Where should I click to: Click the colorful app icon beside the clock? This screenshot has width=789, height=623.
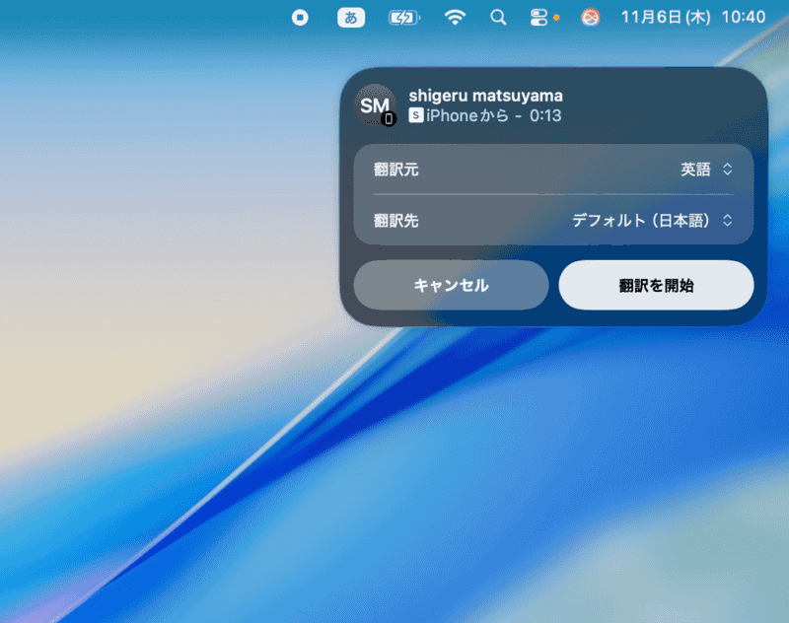(x=589, y=17)
